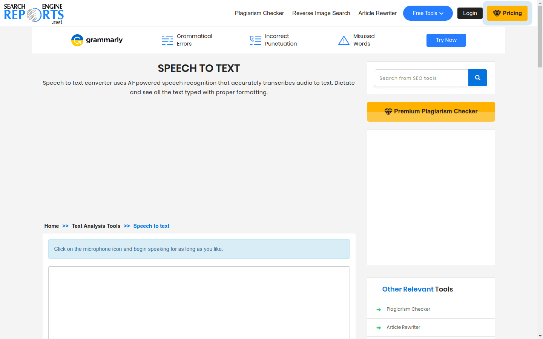This screenshot has width=543, height=339.
Task: Open the Free Tools dropdown
Action: point(428,13)
